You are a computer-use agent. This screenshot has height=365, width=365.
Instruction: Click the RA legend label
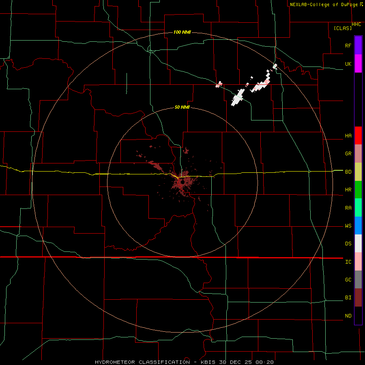(348, 208)
